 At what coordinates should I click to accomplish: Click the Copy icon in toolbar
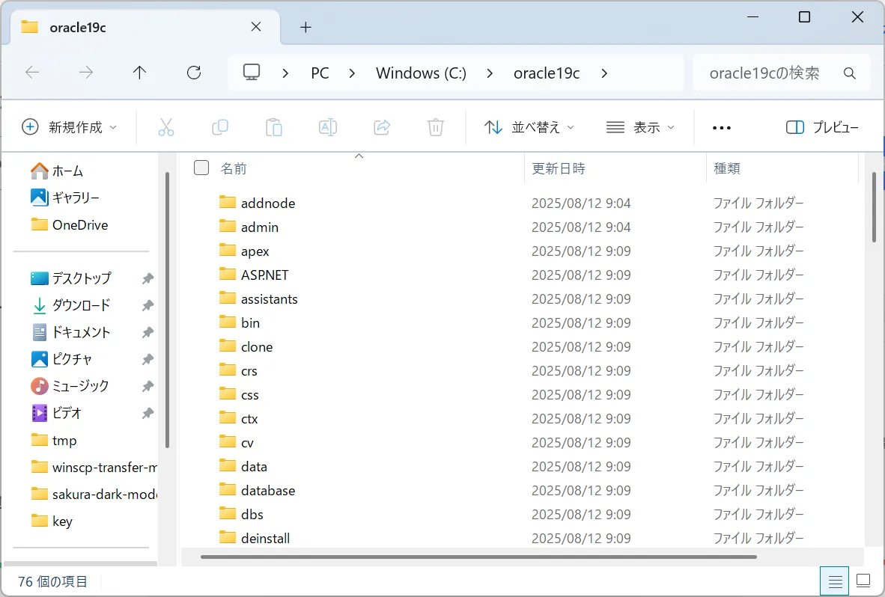coord(219,127)
